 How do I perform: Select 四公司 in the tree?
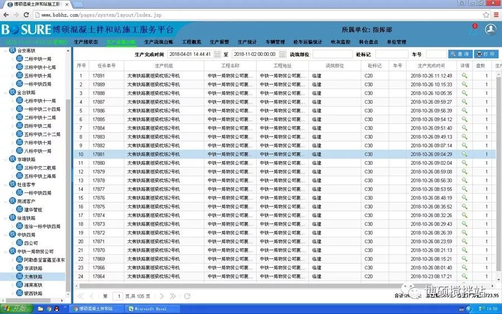click(31, 243)
